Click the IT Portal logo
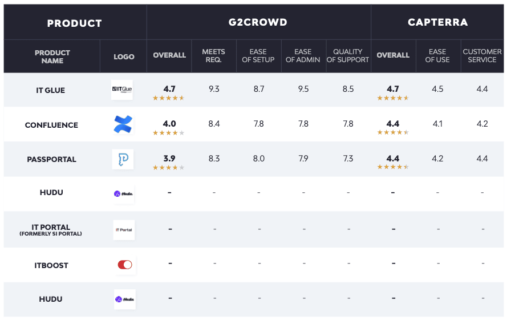This screenshot has height=320, width=507. point(124,229)
